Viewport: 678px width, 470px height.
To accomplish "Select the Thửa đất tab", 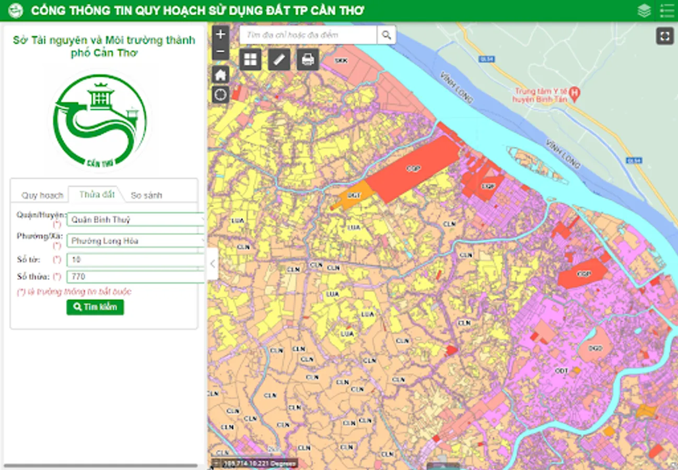I will coord(97,194).
